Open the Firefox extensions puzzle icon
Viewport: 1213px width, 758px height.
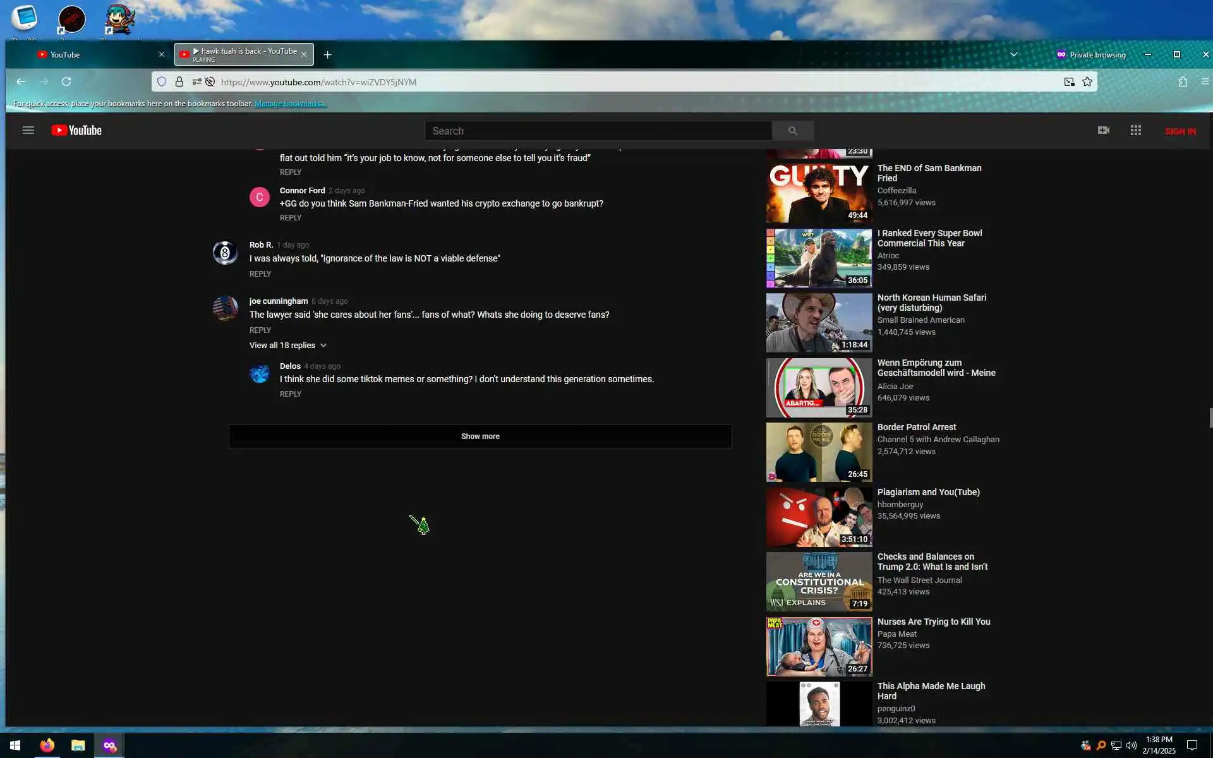click(x=1182, y=81)
